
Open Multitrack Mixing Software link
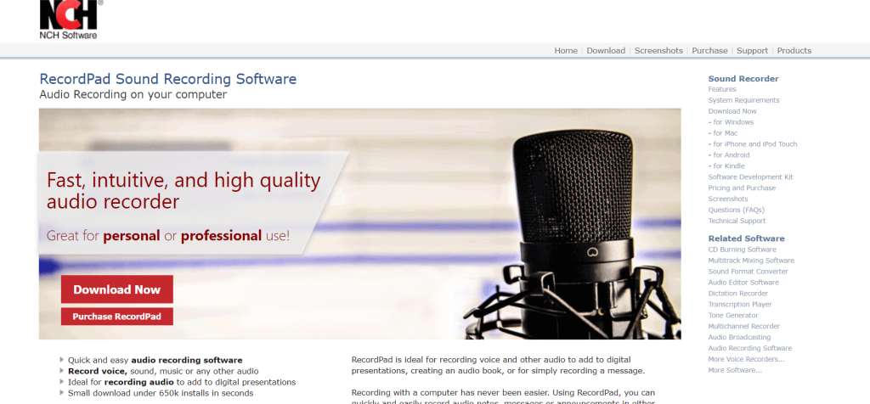pos(751,261)
